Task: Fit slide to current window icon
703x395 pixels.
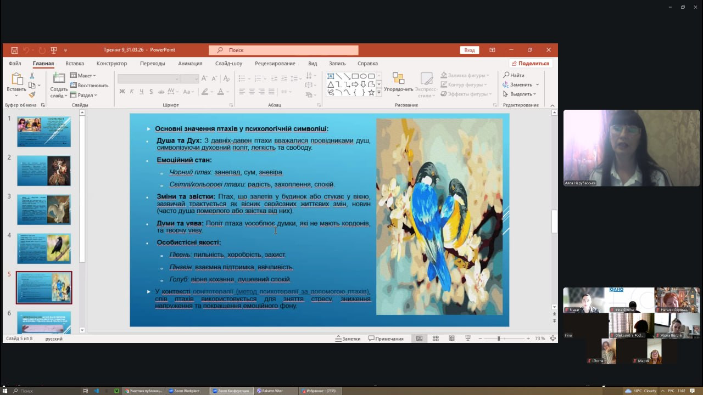Action: [553, 338]
